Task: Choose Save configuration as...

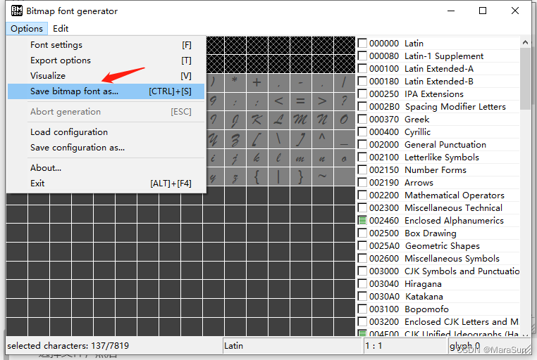Action: 106,148
